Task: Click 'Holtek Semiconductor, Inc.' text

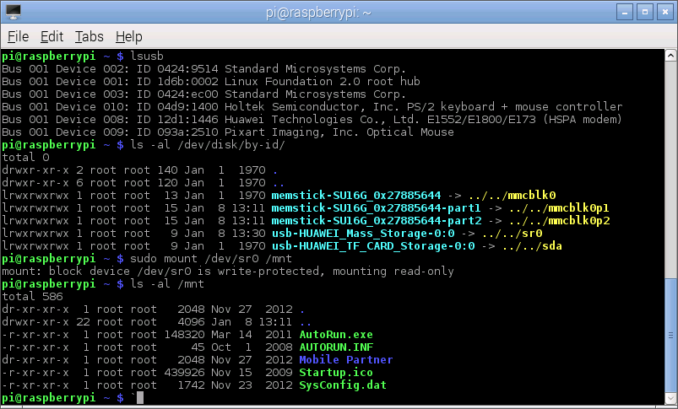Action: (x=312, y=106)
